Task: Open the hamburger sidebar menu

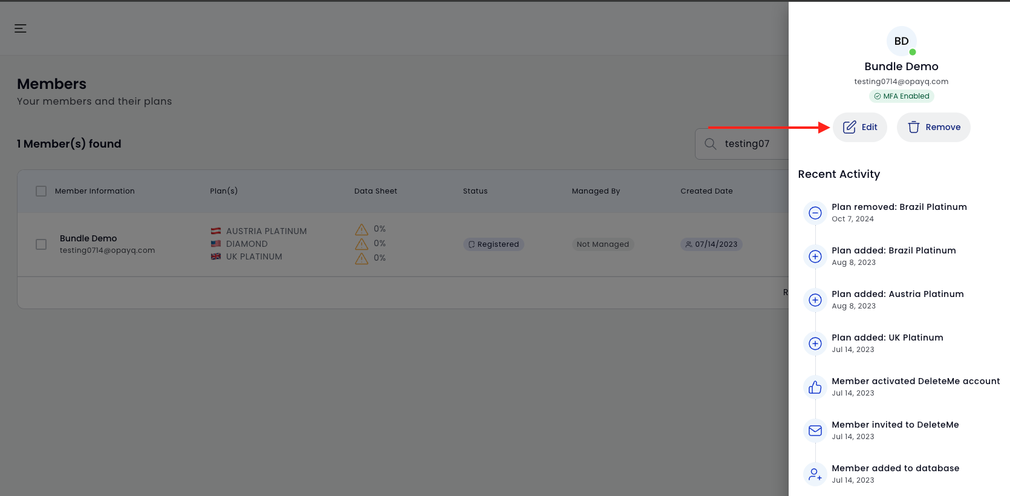Action: (21, 28)
